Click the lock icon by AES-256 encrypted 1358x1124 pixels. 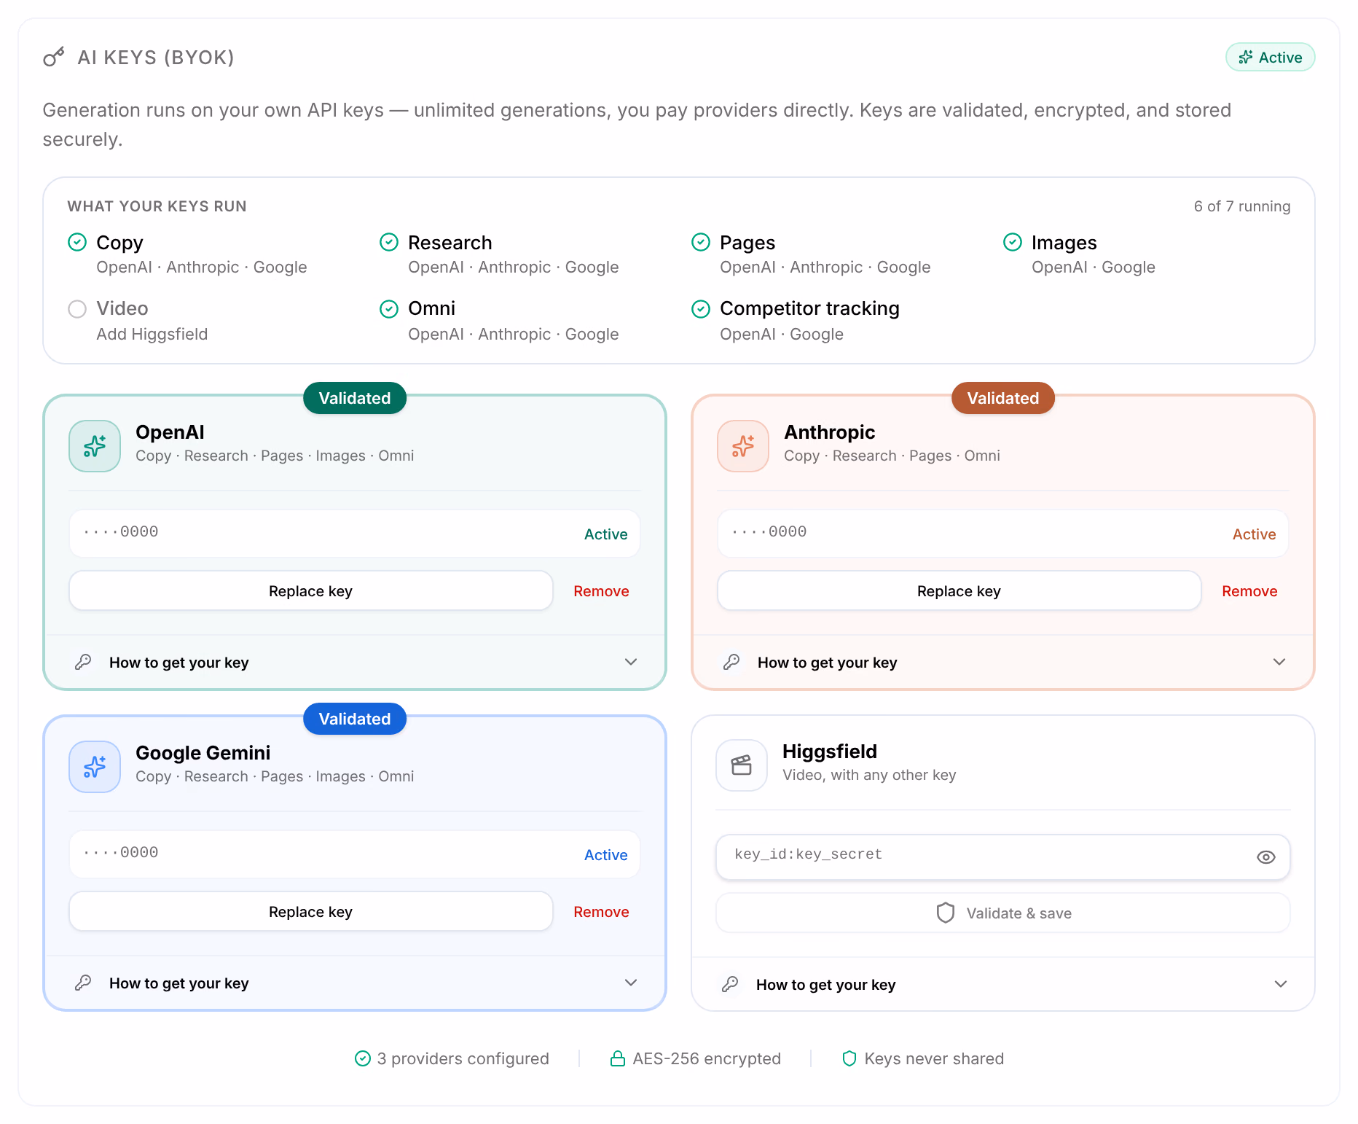[618, 1058]
